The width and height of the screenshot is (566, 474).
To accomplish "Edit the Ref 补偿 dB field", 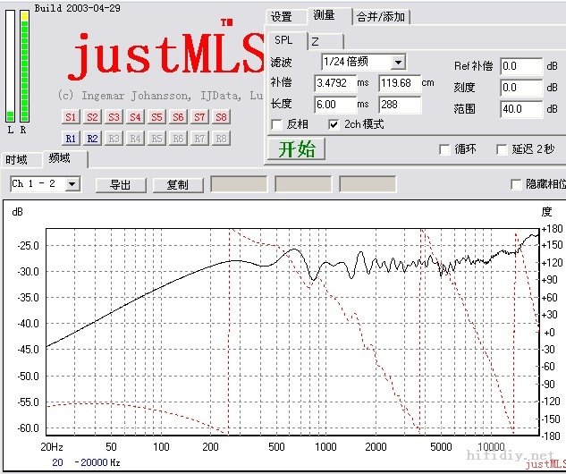I will pos(521,66).
